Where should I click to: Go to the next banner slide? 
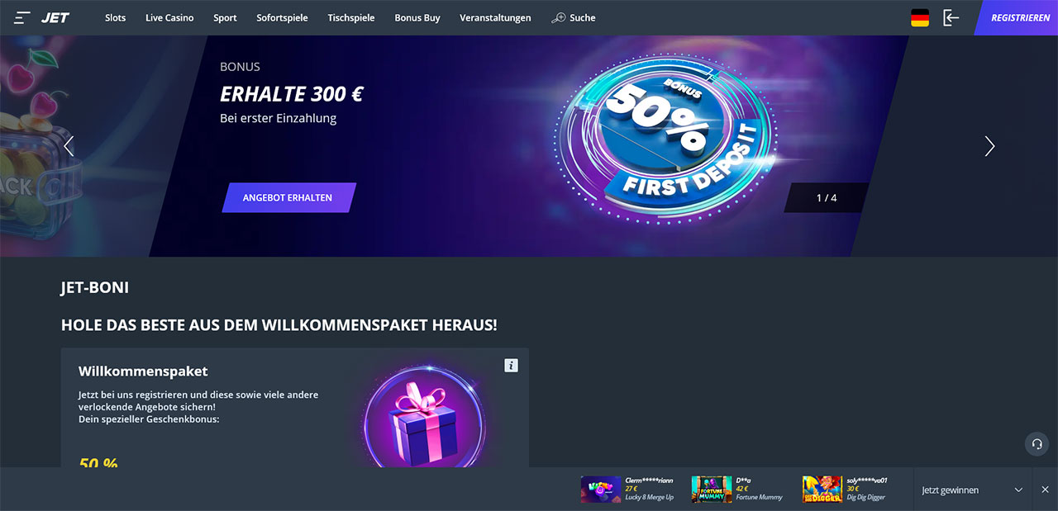pos(989,146)
